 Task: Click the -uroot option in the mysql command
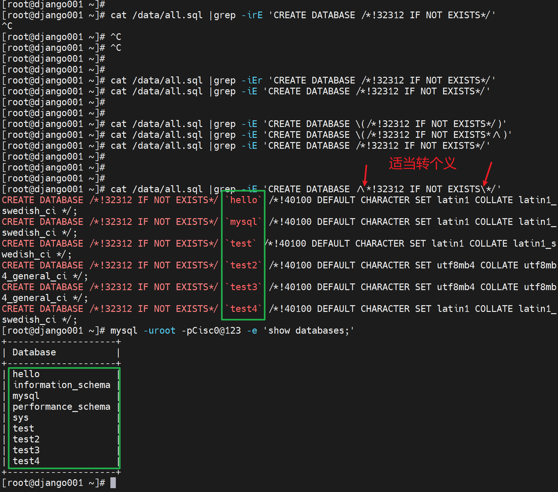point(159,330)
